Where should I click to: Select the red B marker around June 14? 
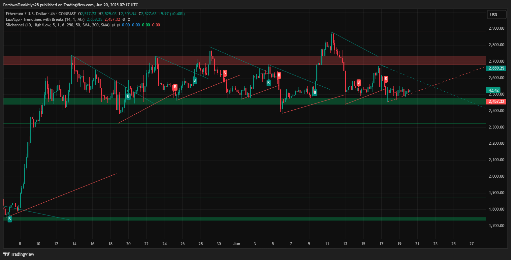(358, 83)
